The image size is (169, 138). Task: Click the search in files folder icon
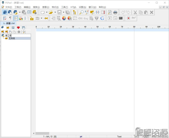point(92,12)
